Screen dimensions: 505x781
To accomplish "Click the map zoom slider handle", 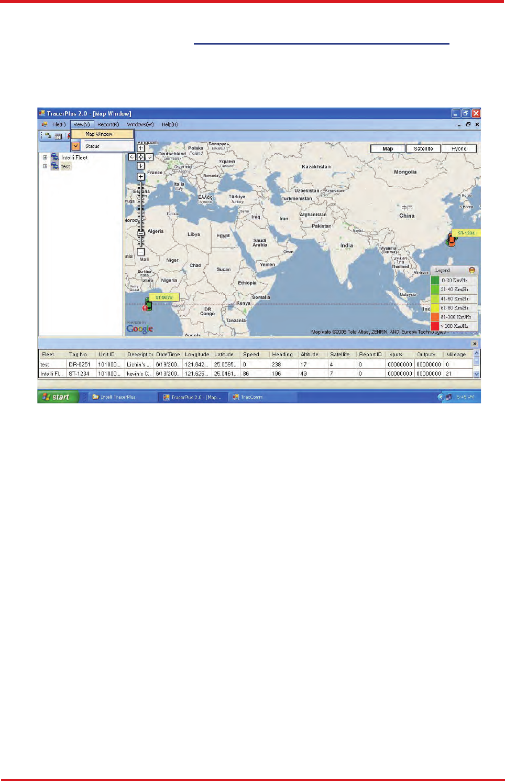I will [x=140, y=234].
